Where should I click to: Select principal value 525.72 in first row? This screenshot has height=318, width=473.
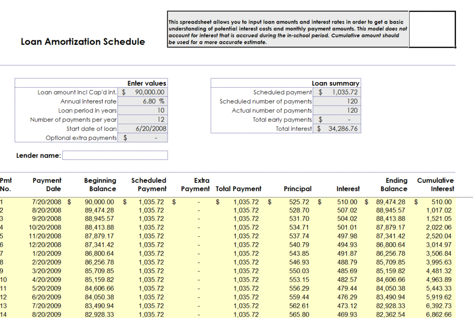299,202
